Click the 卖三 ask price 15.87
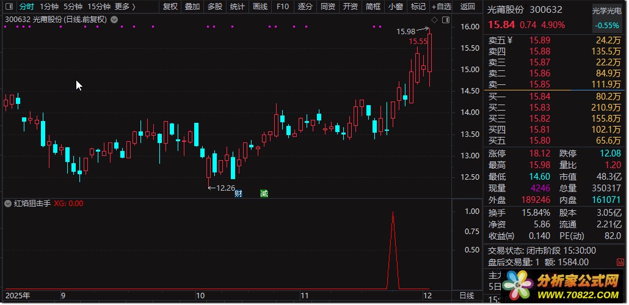 540,62
